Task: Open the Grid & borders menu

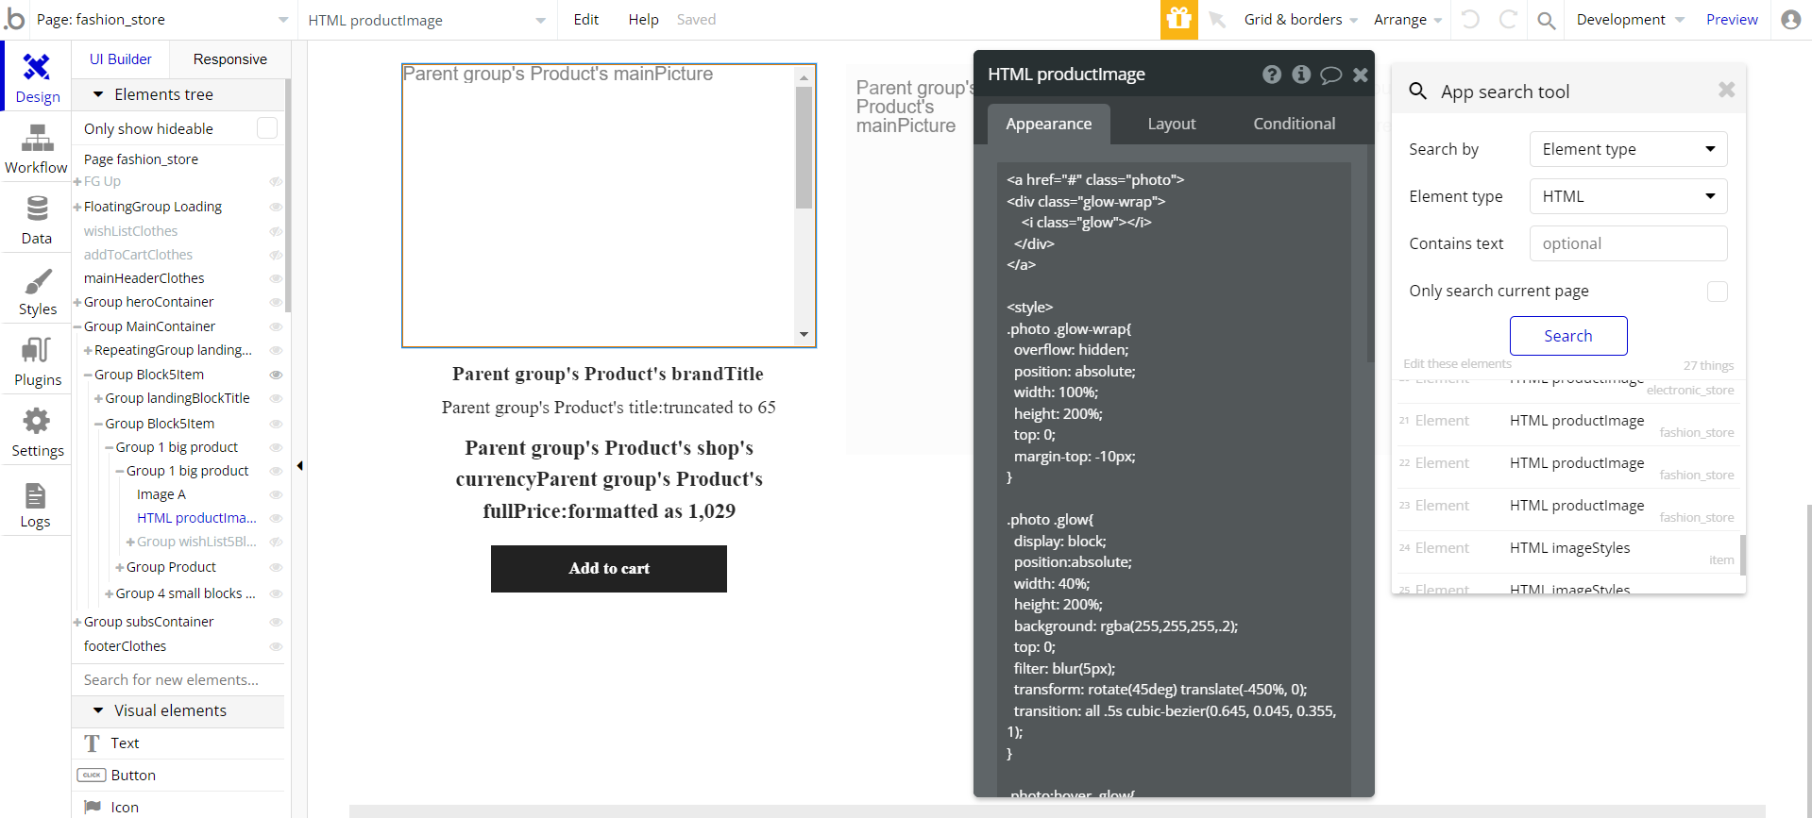Action: click(1300, 20)
